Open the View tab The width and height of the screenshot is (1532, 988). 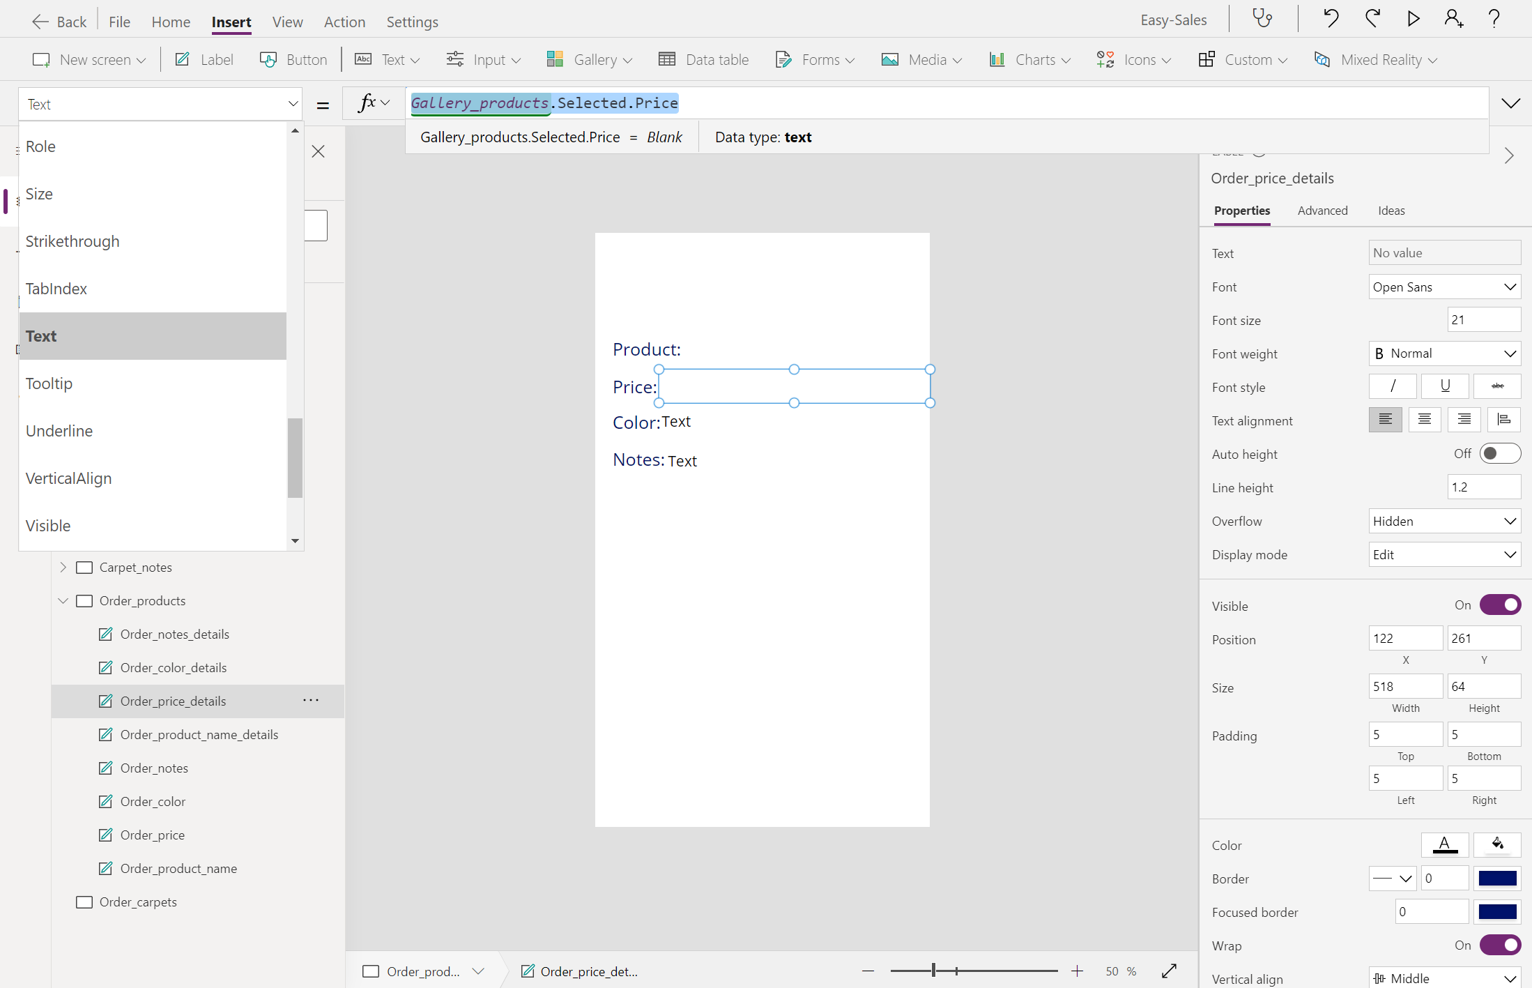click(287, 22)
